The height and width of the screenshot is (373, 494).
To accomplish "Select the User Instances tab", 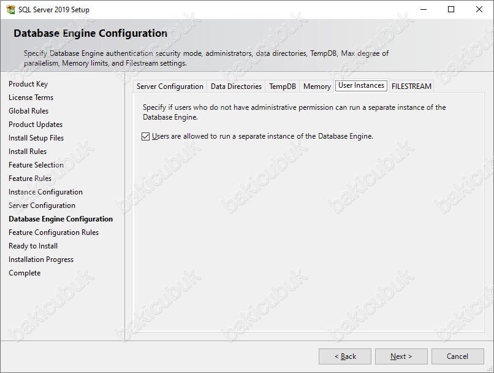I will coord(361,85).
